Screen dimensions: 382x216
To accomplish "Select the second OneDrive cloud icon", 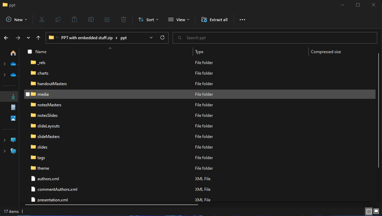I will point(13,75).
